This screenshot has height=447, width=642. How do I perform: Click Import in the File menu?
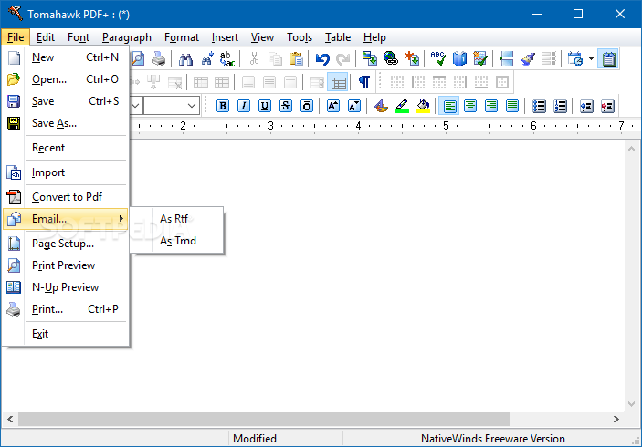(66, 172)
